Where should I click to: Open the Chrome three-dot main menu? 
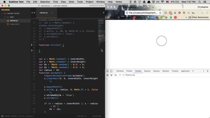207,13
